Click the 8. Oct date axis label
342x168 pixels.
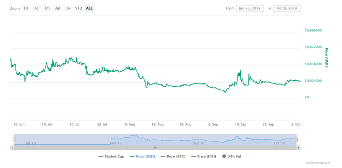click(296, 125)
